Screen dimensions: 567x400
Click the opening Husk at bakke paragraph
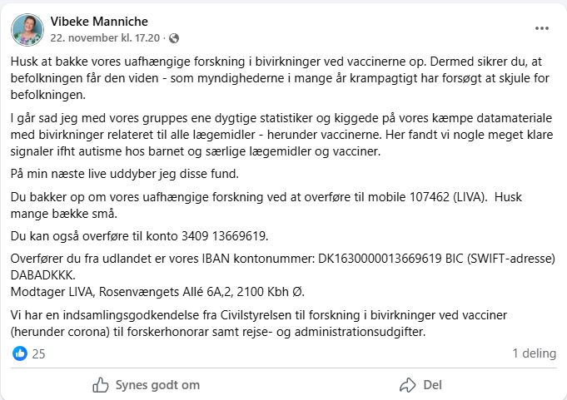pos(280,78)
